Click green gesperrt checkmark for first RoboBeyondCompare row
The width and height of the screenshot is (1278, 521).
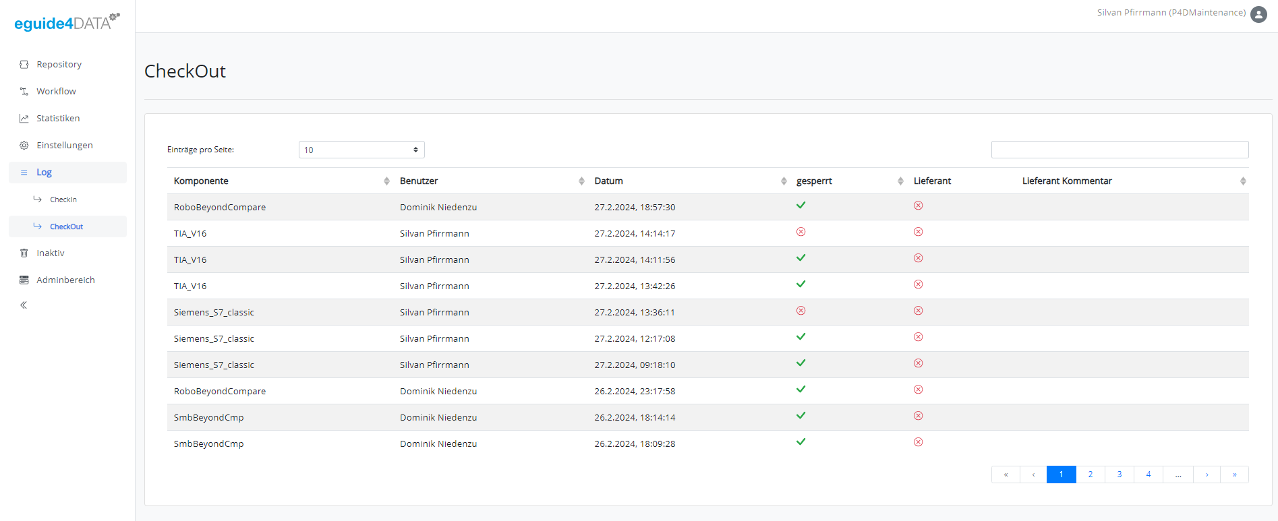801,206
